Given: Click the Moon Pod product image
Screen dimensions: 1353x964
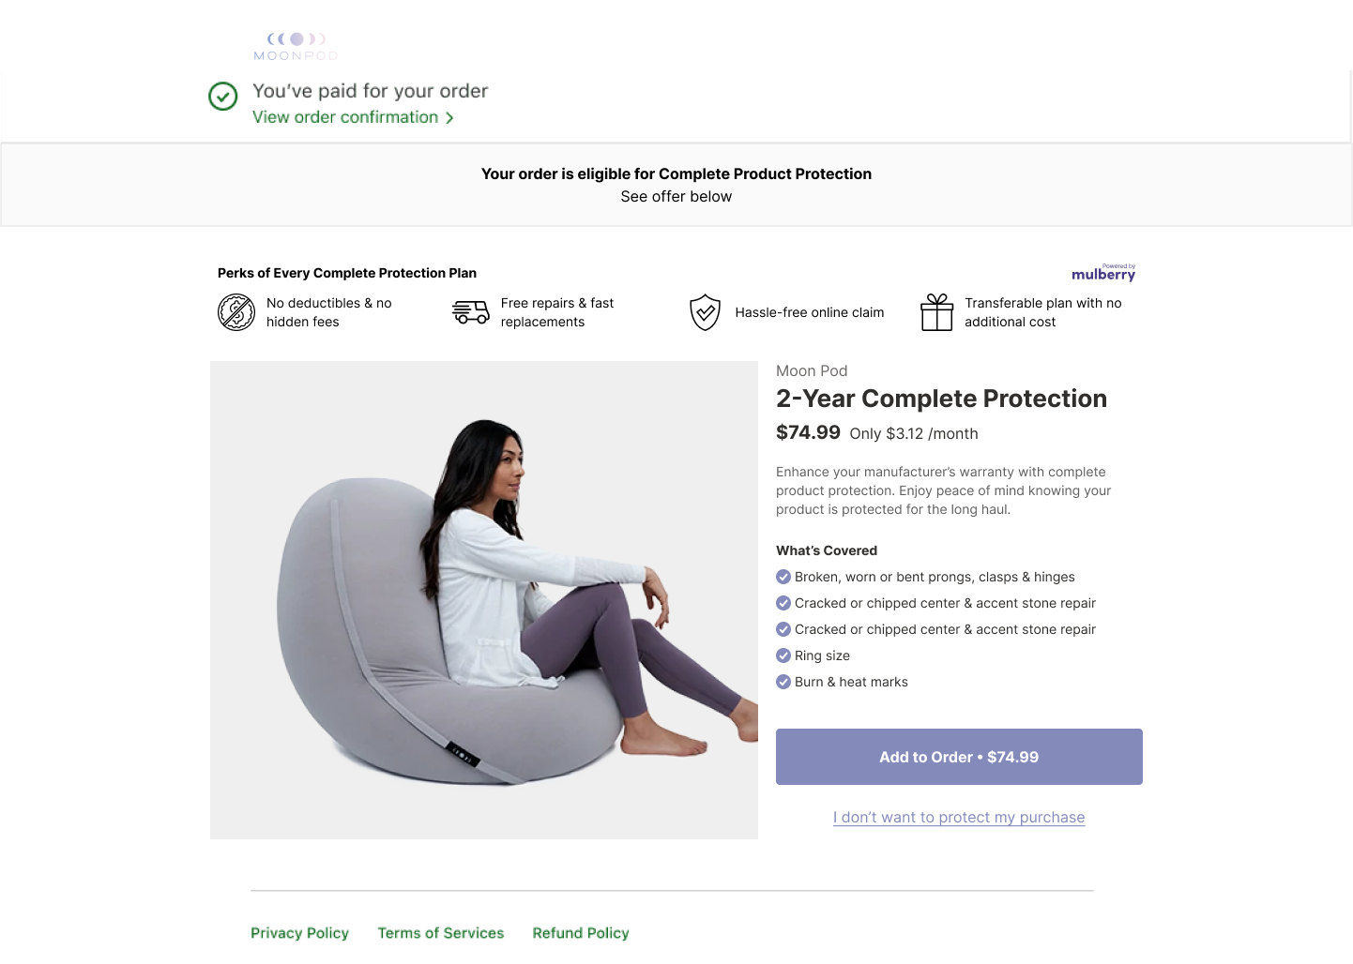Looking at the screenshot, I should (484, 600).
